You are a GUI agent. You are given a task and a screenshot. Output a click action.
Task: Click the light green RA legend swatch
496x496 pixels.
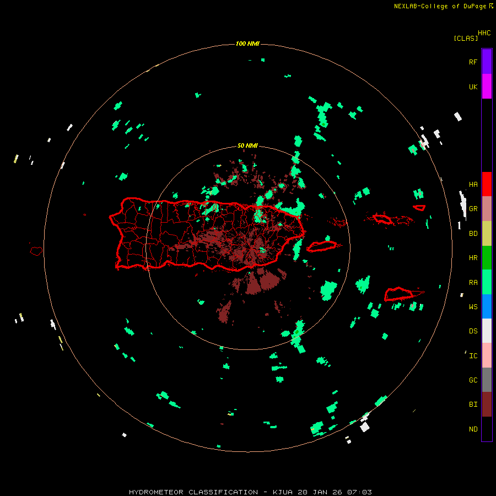click(487, 282)
